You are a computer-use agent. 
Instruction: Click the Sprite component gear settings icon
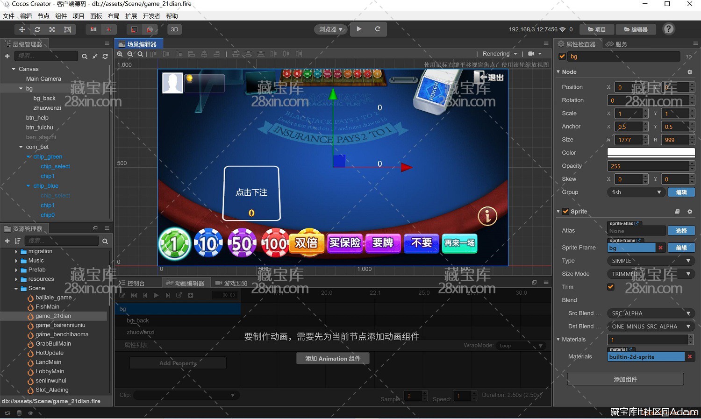(x=690, y=212)
